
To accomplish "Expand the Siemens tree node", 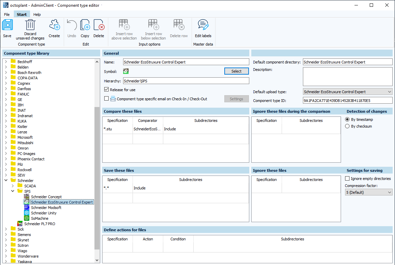I will pyautogui.click(x=6, y=234).
